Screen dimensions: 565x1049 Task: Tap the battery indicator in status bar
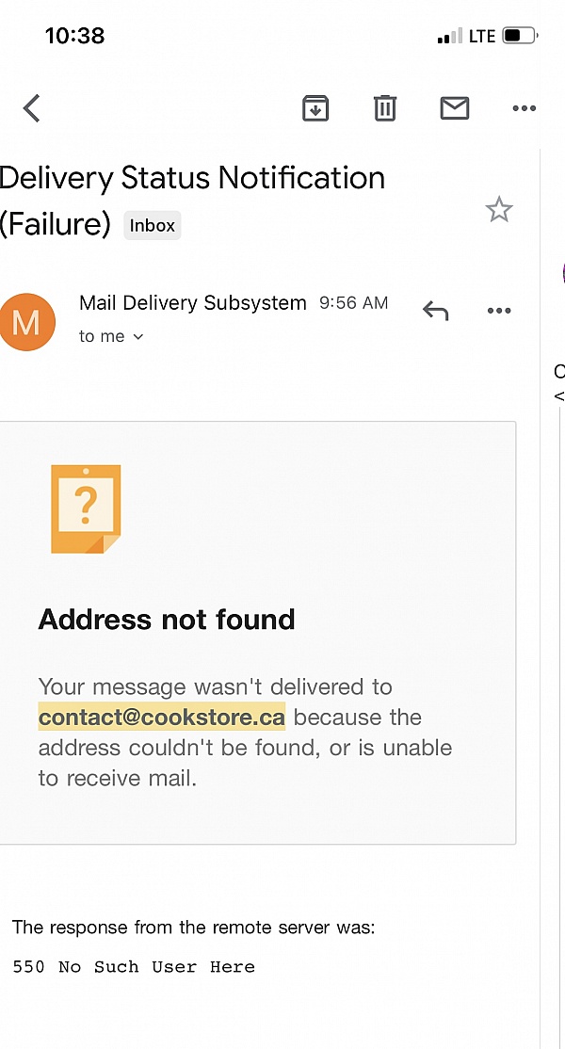[520, 36]
